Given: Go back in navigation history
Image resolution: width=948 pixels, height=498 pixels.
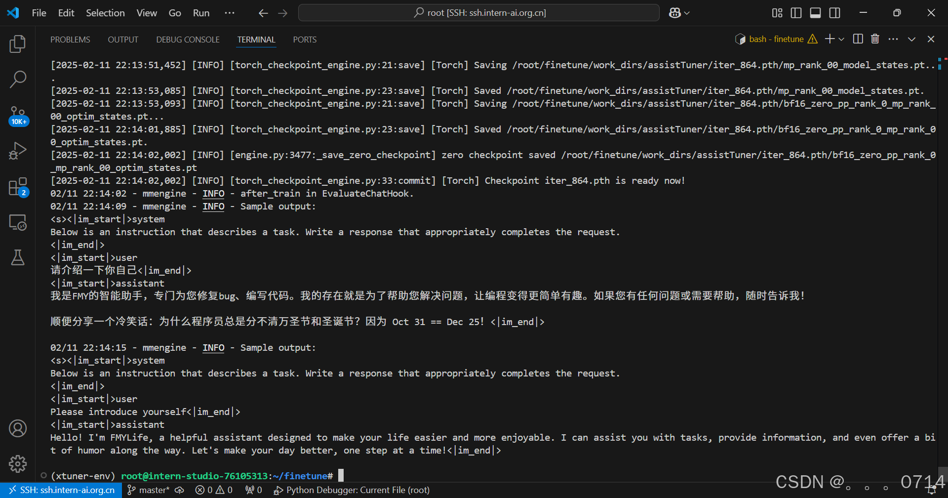Looking at the screenshot, I should pos(263,13).
